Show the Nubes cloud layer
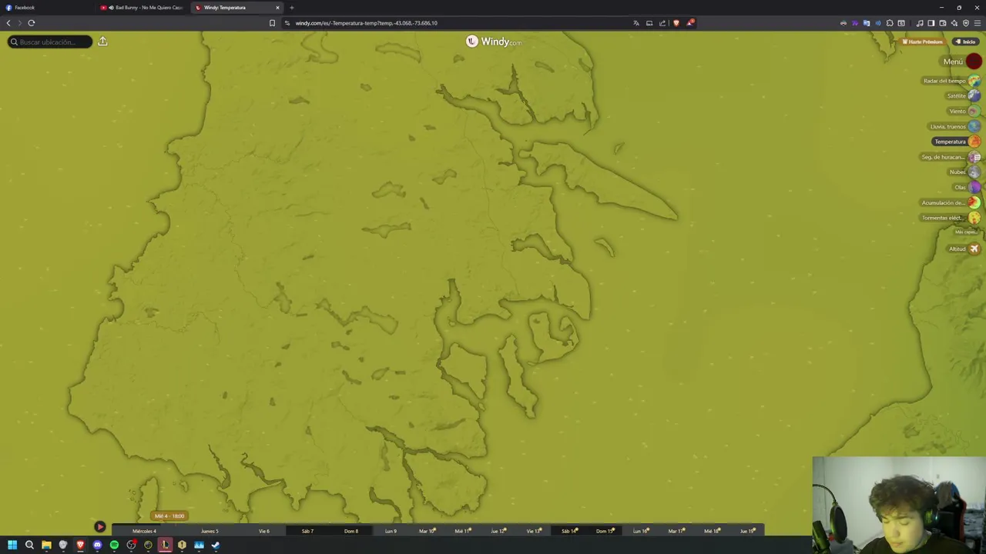Image resolution: width=986 pixels, height=554 pixels. [x=964, y=172]
